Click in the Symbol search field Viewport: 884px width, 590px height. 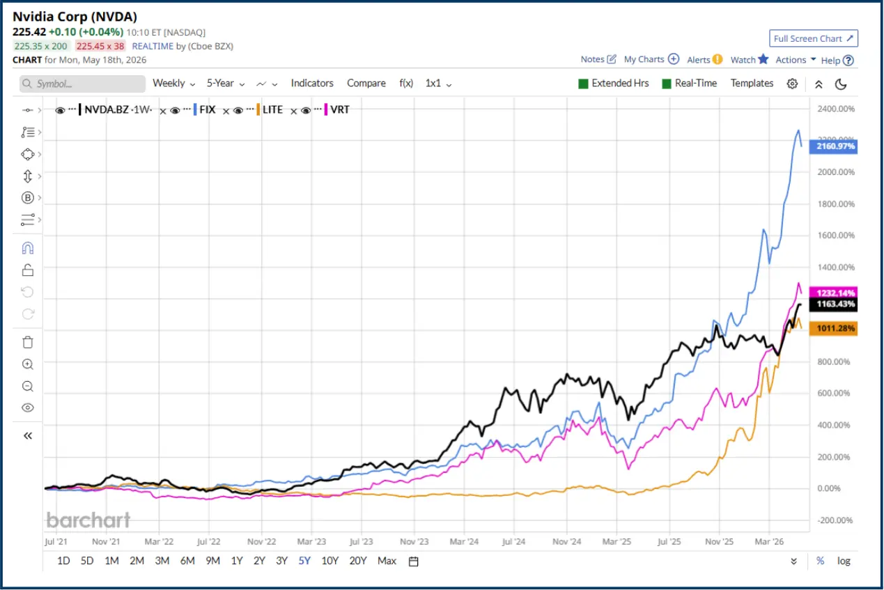click(x=83, y=84)
